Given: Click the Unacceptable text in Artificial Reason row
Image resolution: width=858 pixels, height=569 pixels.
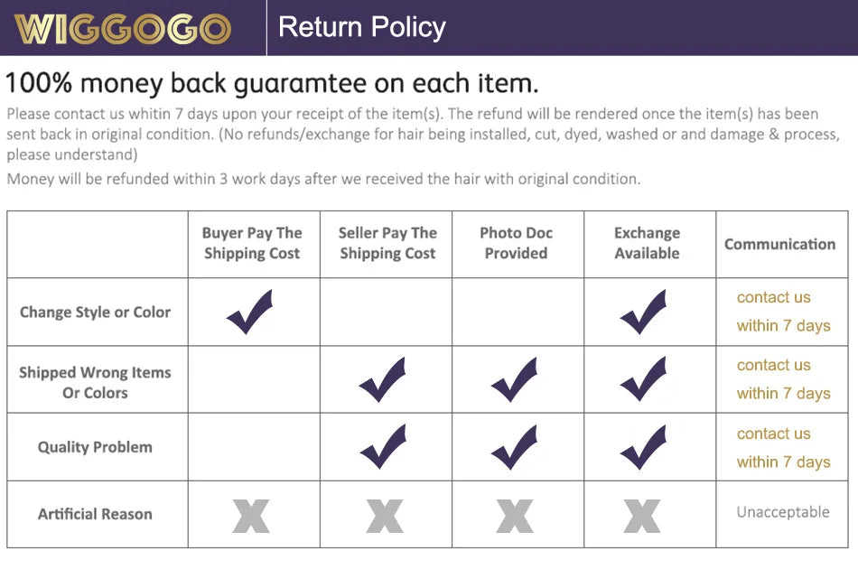Looking at the screenshot, I should [783, 512].
